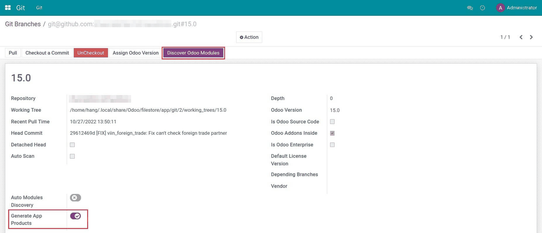This screenshot has width=542, height=233.
Task: Click the Administrator avatar icon
Action: tap(500, 8)
